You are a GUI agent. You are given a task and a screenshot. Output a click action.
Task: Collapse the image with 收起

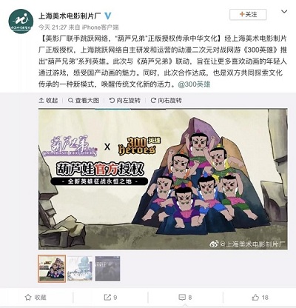click(48, 100)
